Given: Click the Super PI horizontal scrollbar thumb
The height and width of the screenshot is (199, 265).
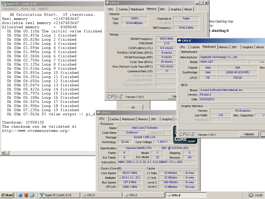Looking at the screenshot, I should coord(7,153).
